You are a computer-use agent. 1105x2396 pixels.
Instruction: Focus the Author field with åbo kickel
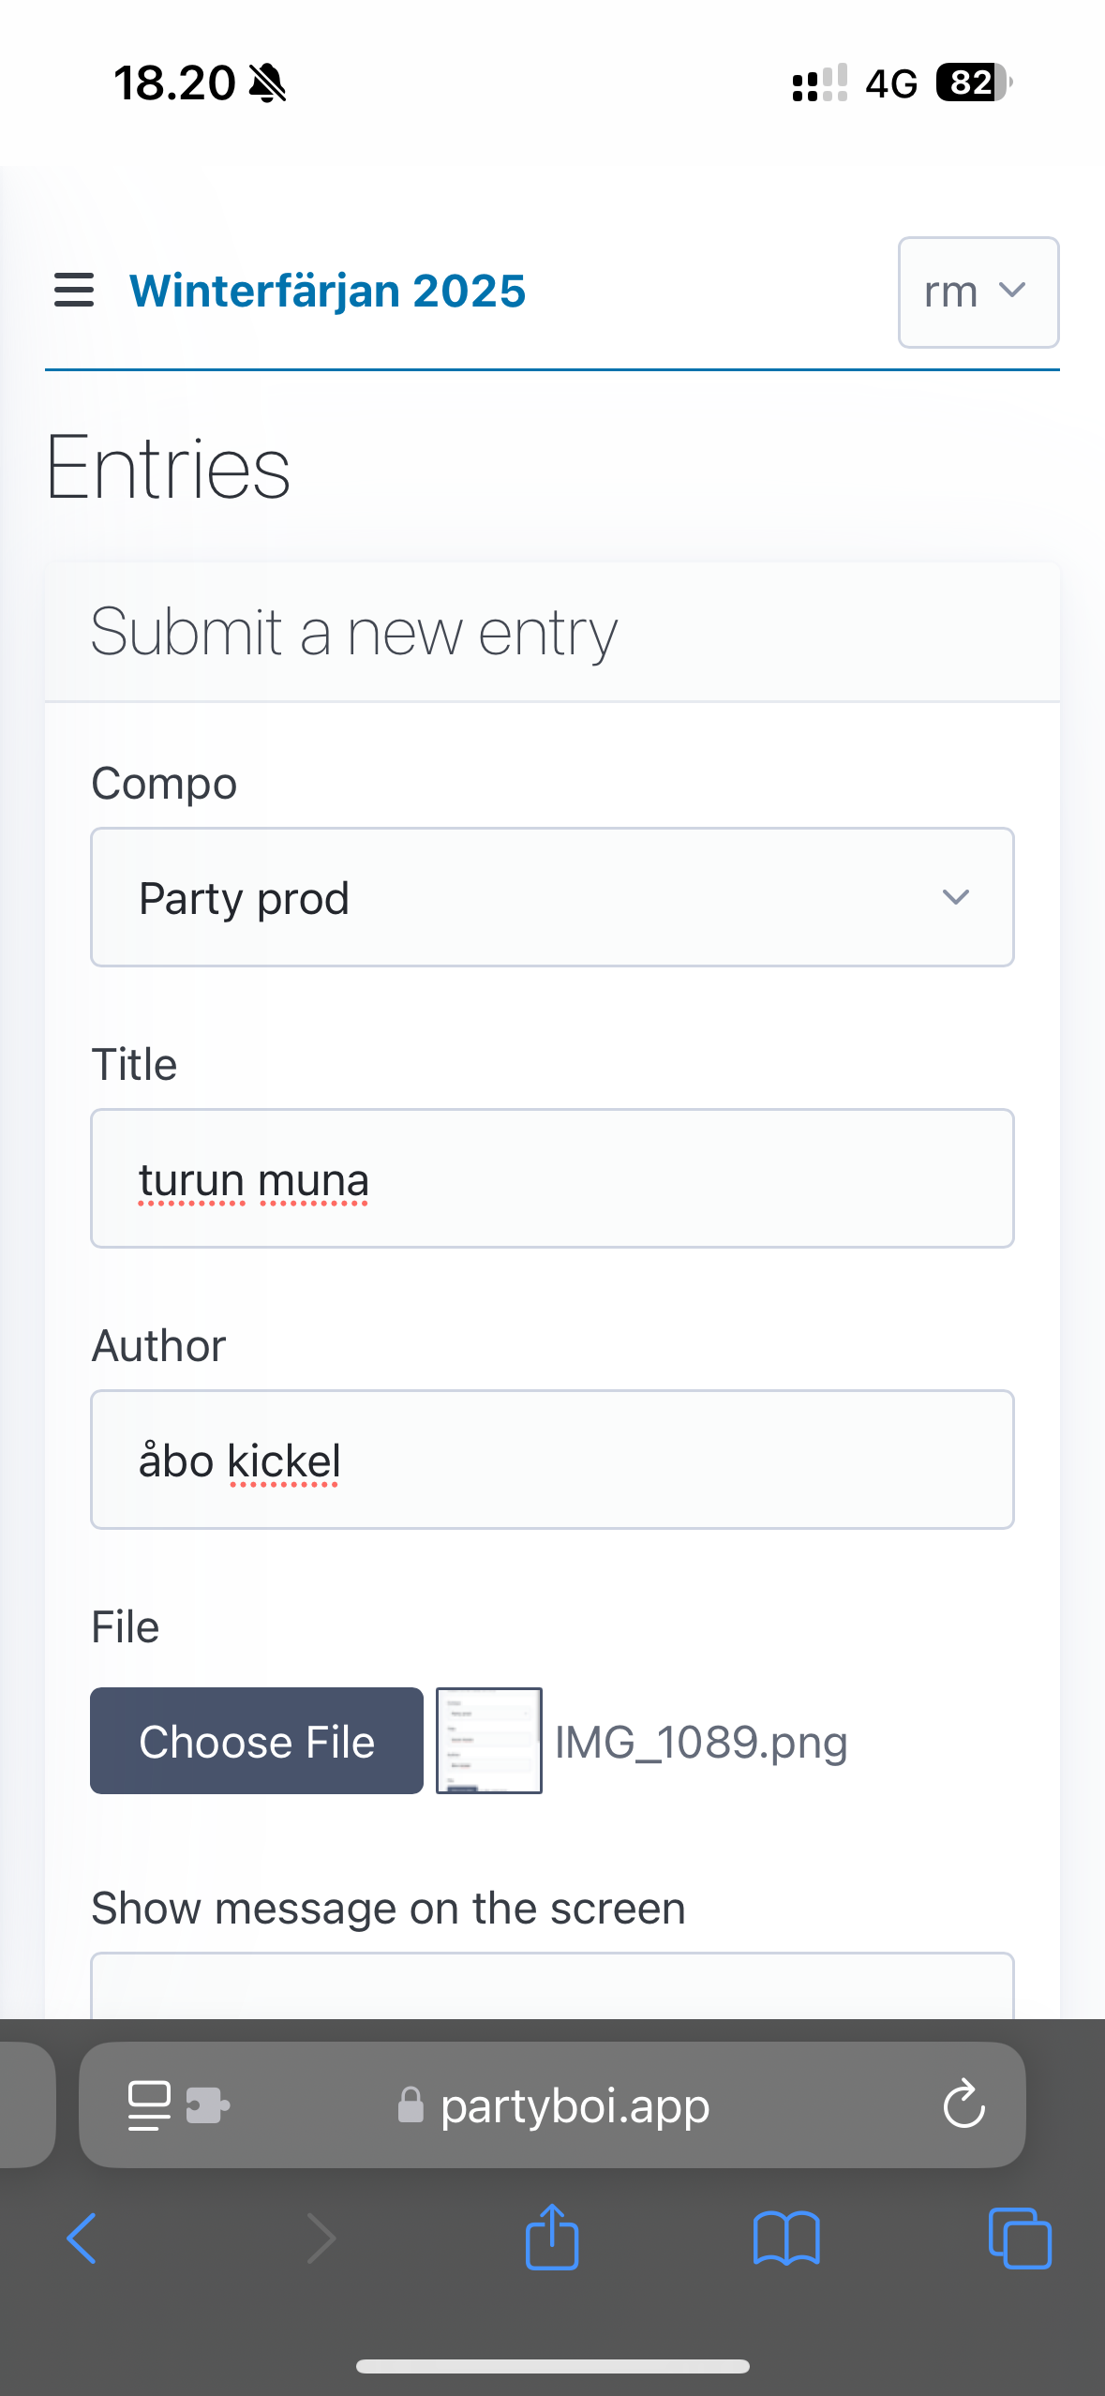coord(552,1460)
